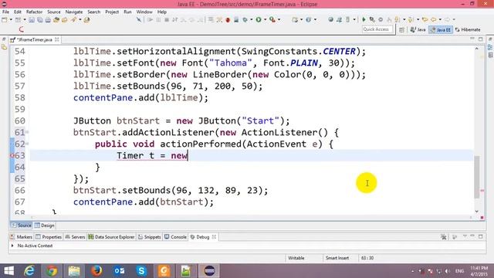Viewport: 494px width, 278px height.
Task: Open the New file dropdown arrow
Action: [11, 19]
